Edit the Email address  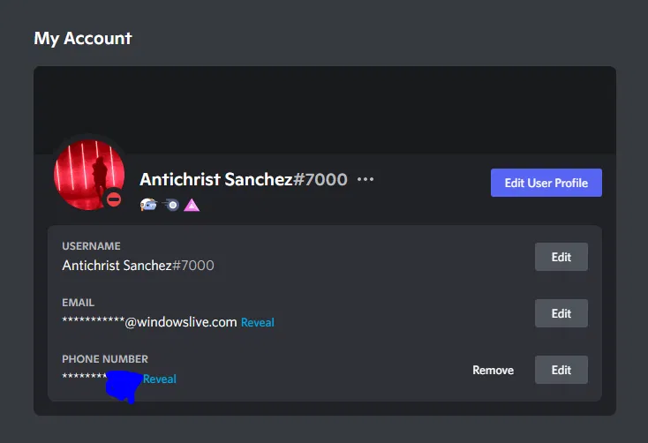coord(561,313)
